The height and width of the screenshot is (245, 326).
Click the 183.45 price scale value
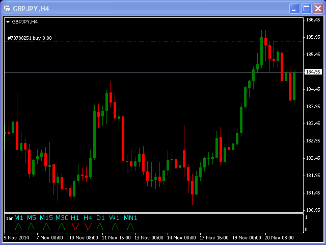tap(313, 124)
